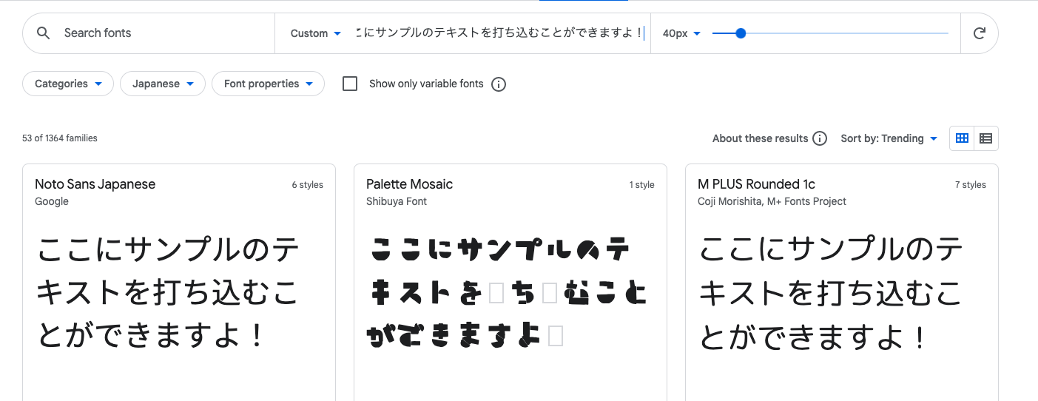Viewport: 1038px width, 401px height.
Task: Open the Japanese language filter
Action: [163, 84]
